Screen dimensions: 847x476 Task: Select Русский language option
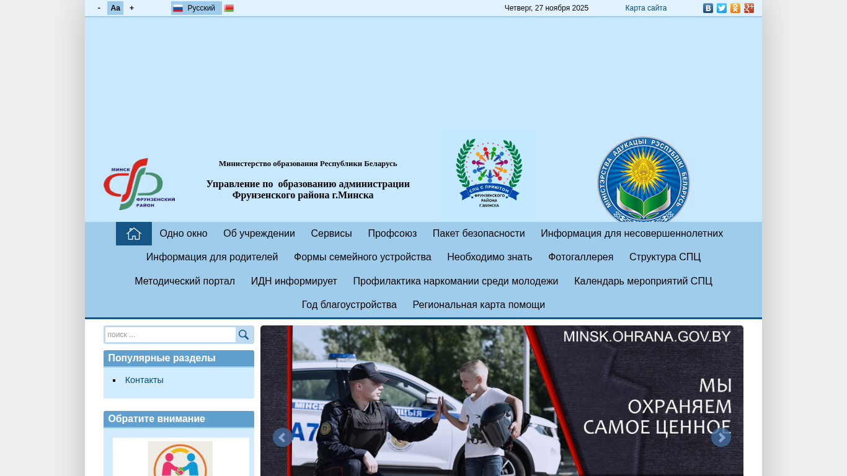[x=196, y=8]
